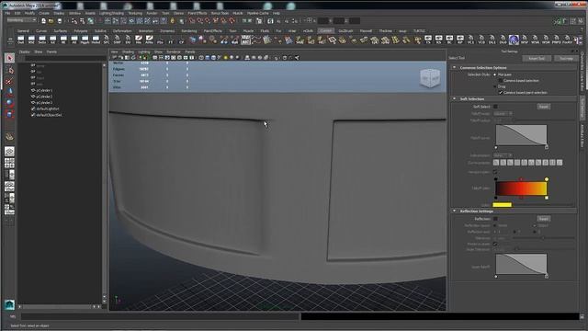The width and height of the screenshot is (588, 331).
Task: Click the Outliner vertical scrollbar
Action: (104, 183)
